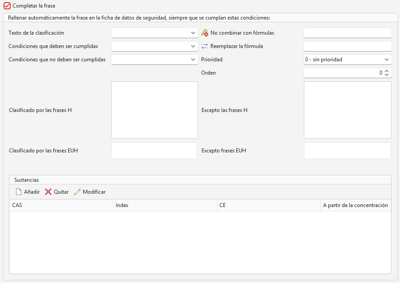
Task: Click the Clasificado por las frases EUH field
Action: click(x=154, y=151)
